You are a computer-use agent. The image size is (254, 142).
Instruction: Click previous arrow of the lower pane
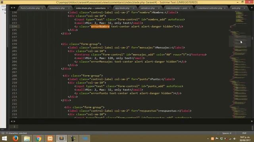point(12,121)
